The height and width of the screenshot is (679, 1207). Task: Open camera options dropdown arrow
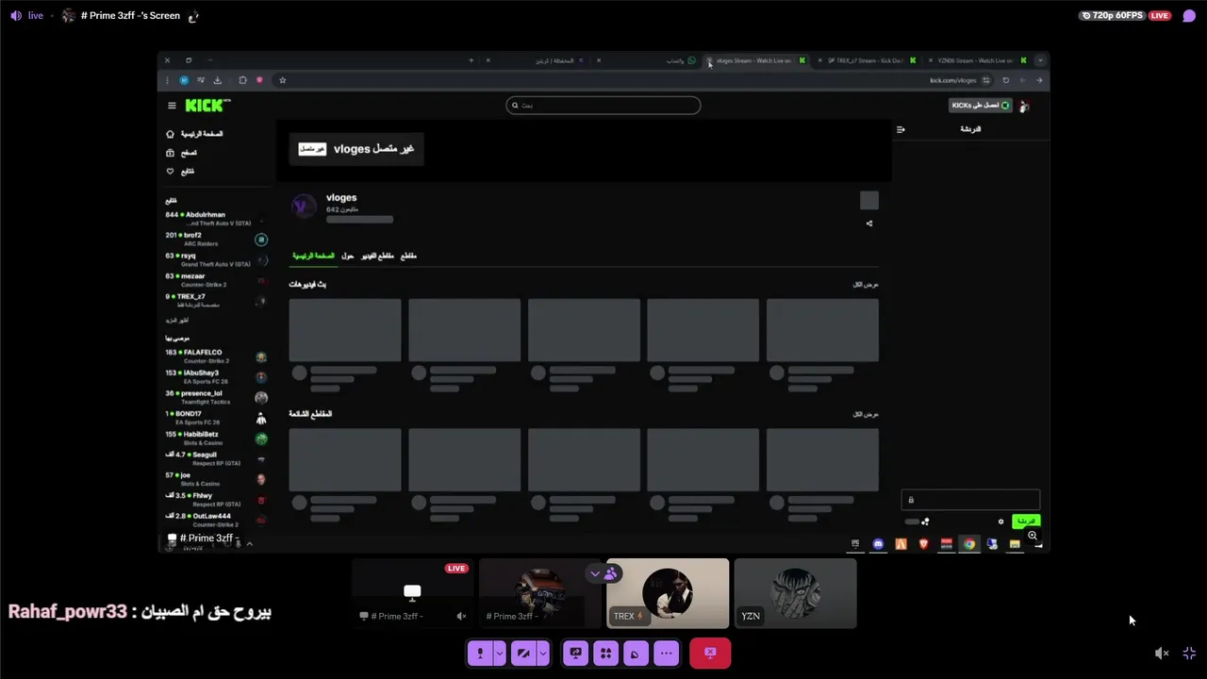point(543,653)
